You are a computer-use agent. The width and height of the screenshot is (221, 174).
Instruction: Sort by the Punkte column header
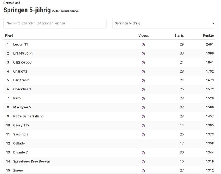[x=208, y=35]
